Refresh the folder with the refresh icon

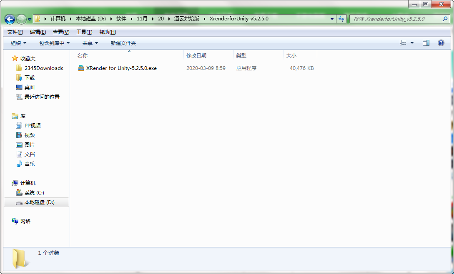tap(342, 19)
